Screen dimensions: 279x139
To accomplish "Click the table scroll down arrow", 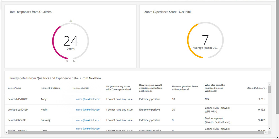I will [x=269, y=128].
